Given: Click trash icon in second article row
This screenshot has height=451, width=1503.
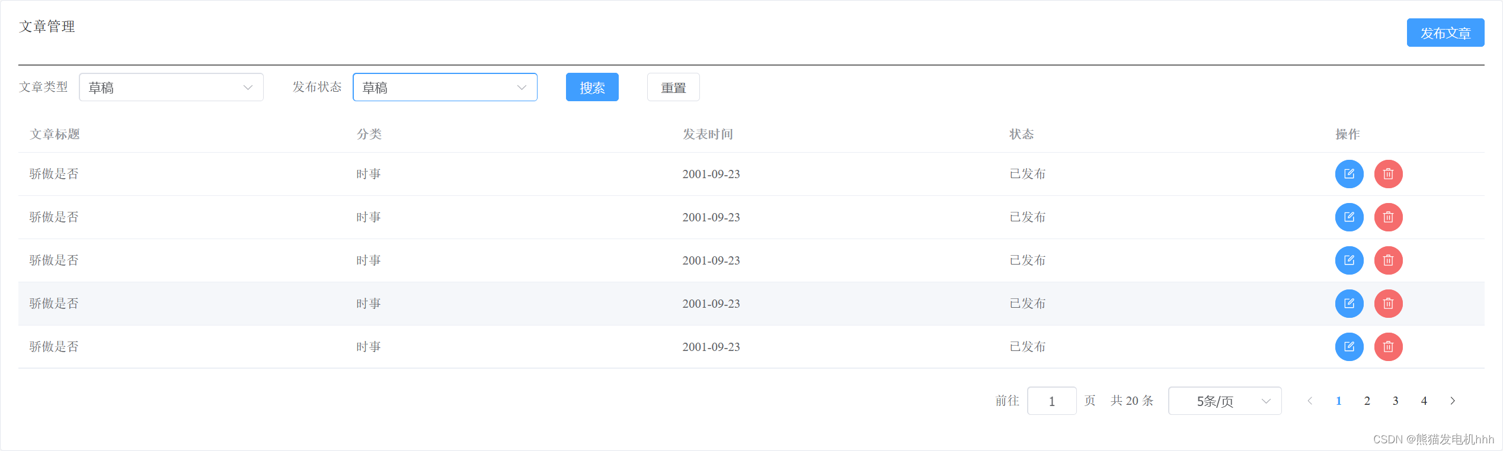Looking at the screenshot, I should click(x=1388, y=217).
